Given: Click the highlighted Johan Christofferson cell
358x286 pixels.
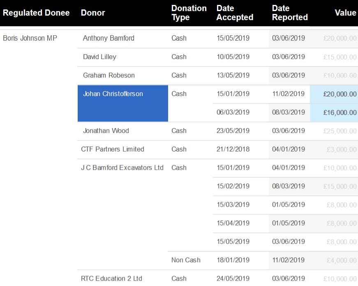Looking at the screenshot, I should coord(123,103).
